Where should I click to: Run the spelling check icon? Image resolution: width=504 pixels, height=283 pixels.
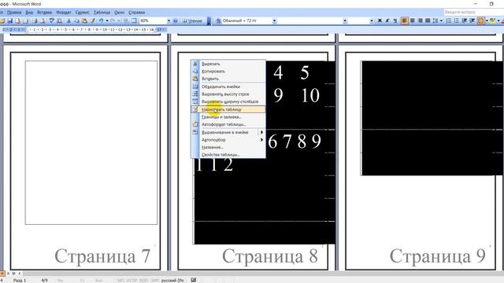pyautogui.click(x=51, y=21)
